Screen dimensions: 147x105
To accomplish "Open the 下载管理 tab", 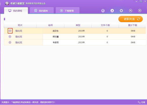I will [x=68, y=10].
